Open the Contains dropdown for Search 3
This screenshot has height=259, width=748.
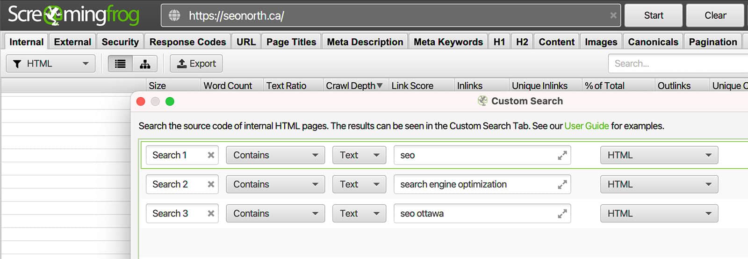coord(275,213)
